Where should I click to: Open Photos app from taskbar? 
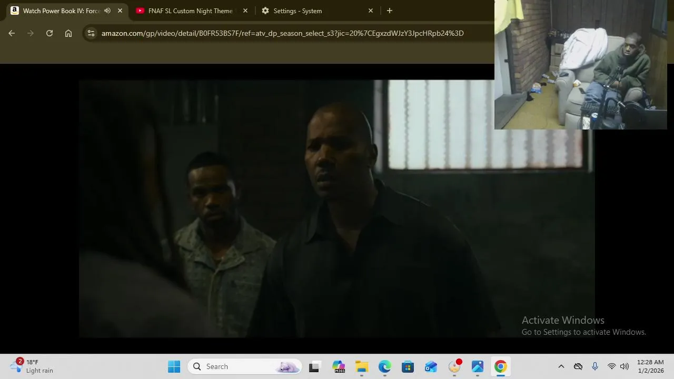[x=478, y=366]
